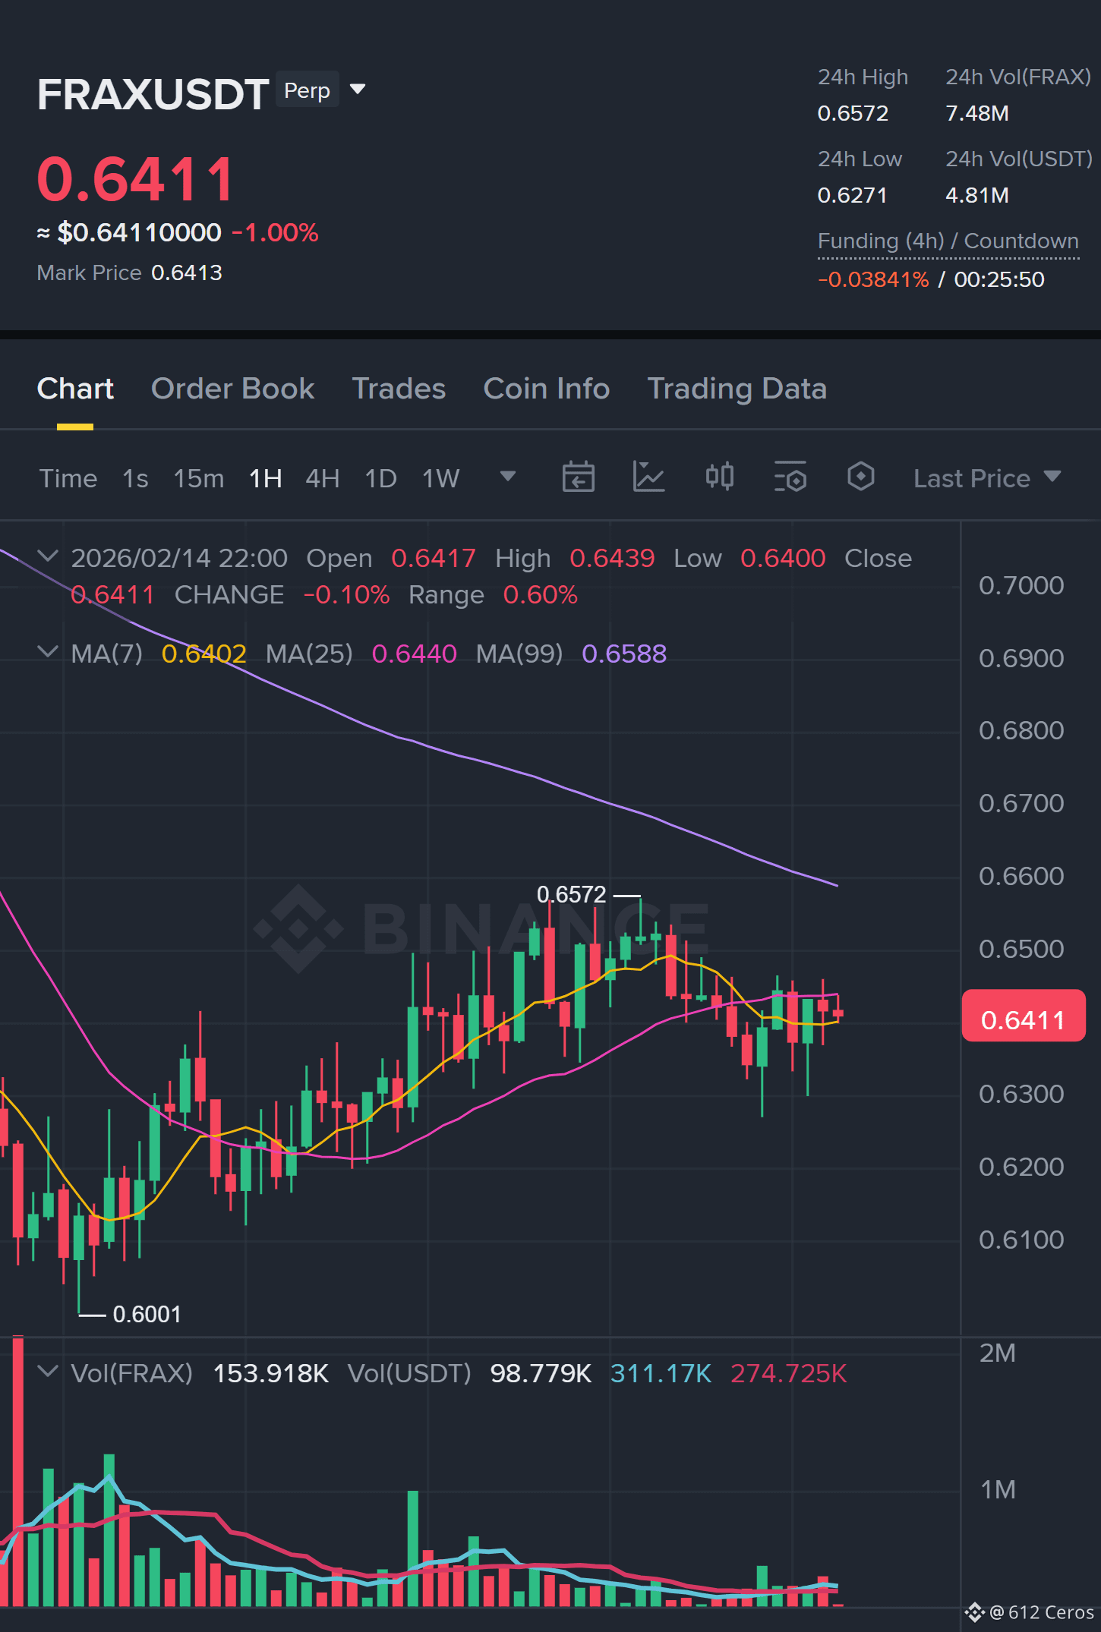Image resolution: width=1101 pixels, height=1632 pixels.
Task: Open the Trading Data tab
Action: [737, 389]
